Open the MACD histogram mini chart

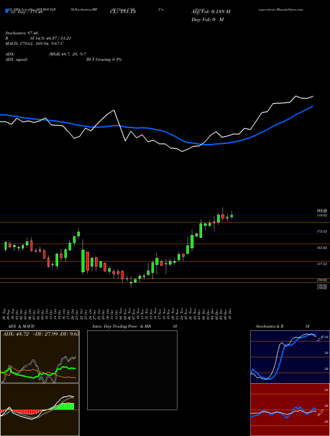[40, 410]
